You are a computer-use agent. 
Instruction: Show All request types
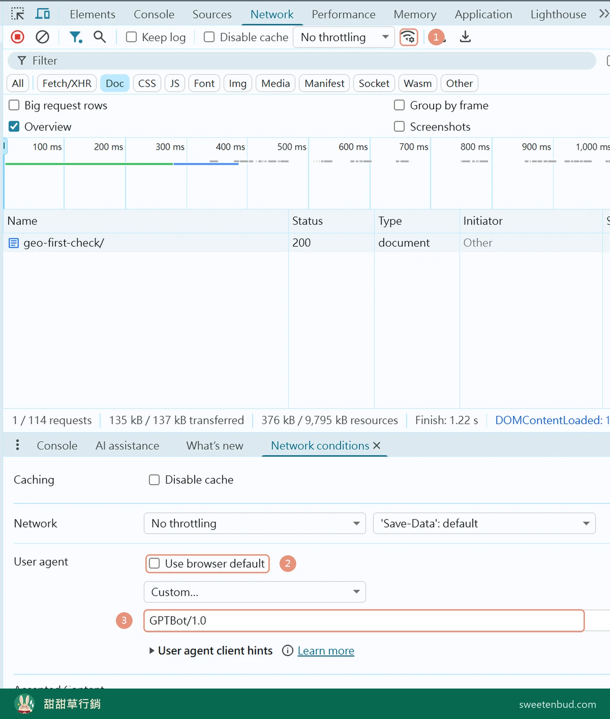coord(18,83)
